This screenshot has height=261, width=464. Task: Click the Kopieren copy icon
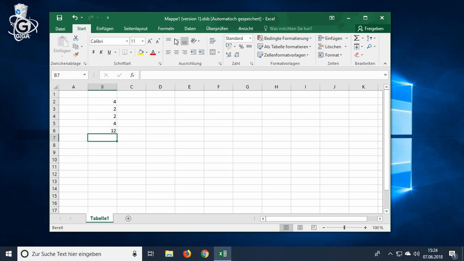(x=75, y=45)
